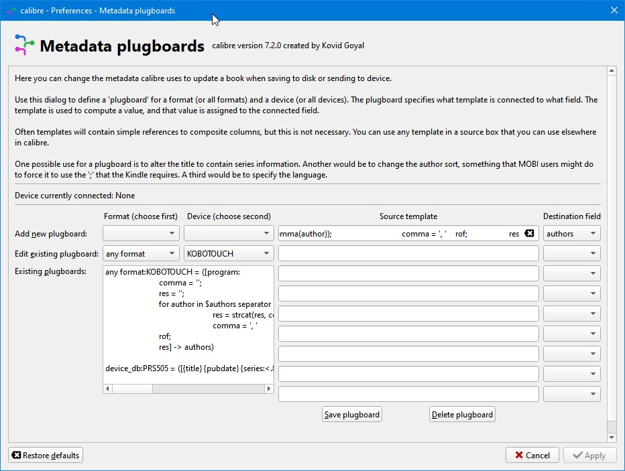Cancel the preferences dialog
Image resolution: width=625 pixels, height=471 pixels.
click(x=532, y=455)
